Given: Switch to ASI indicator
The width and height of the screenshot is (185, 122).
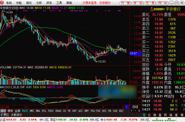Looking at the screenshot, I should point(80,111).
